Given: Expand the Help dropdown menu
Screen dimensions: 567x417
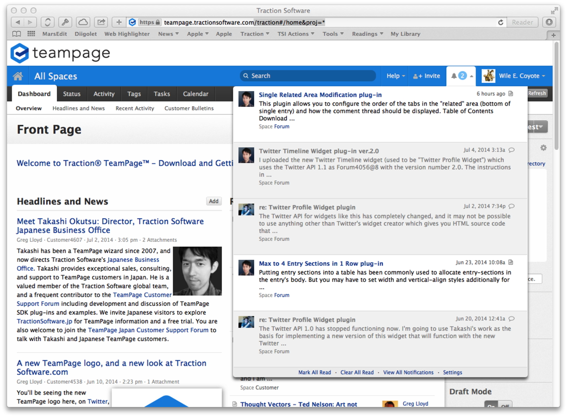Looking at the screenshot, I should coord(395,76).
